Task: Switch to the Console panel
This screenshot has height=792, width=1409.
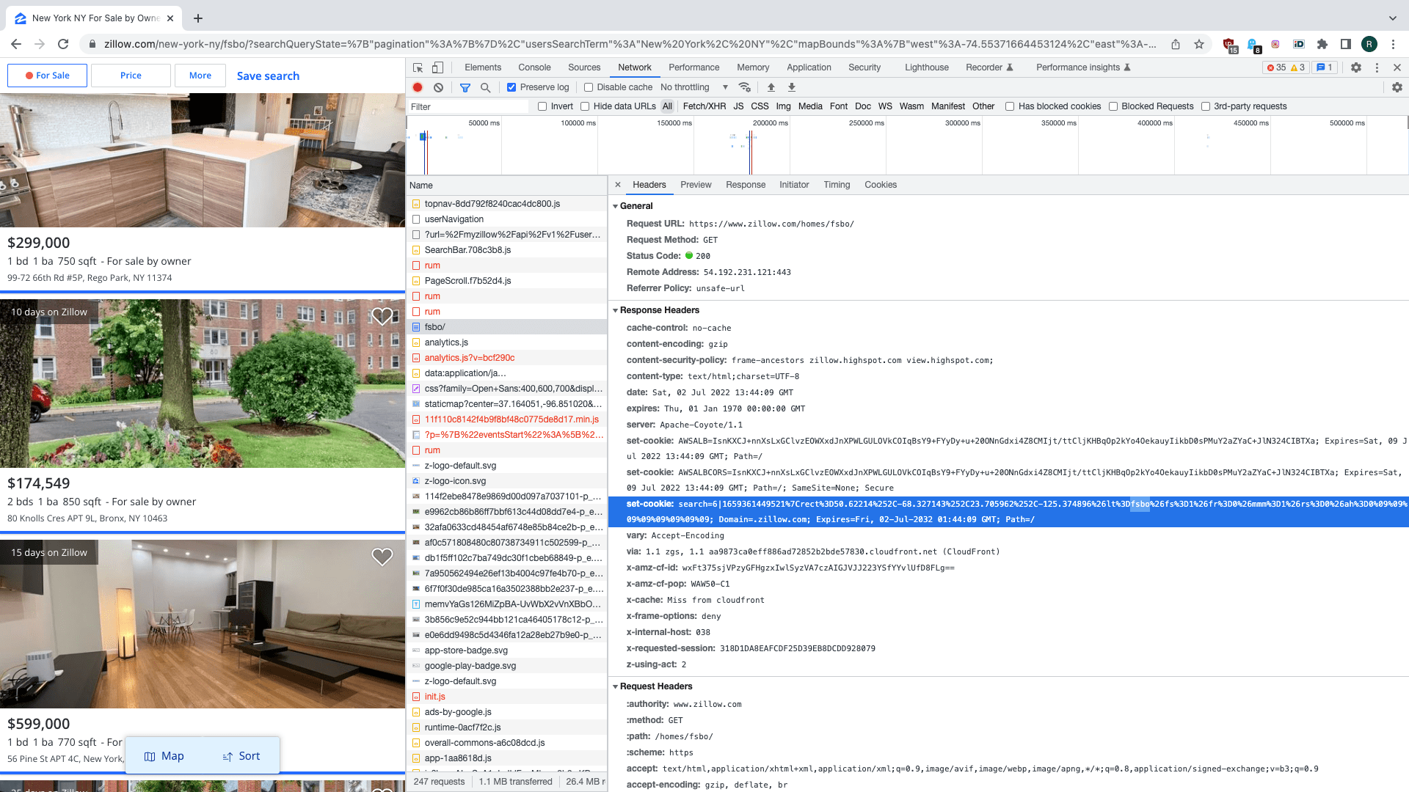Action: pos(534,67)
